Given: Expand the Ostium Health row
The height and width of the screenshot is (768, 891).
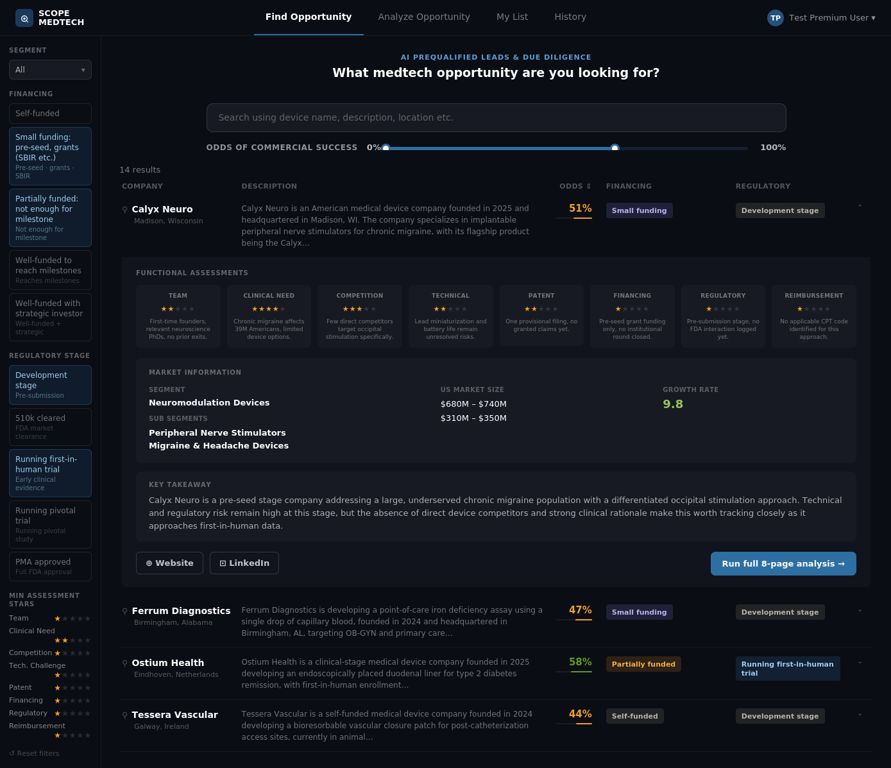Looking at the screenshot, I should tap(860, 663).
